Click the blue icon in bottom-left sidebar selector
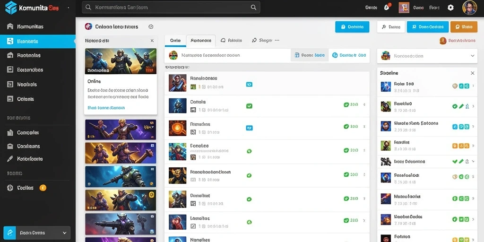 point(10,233)
